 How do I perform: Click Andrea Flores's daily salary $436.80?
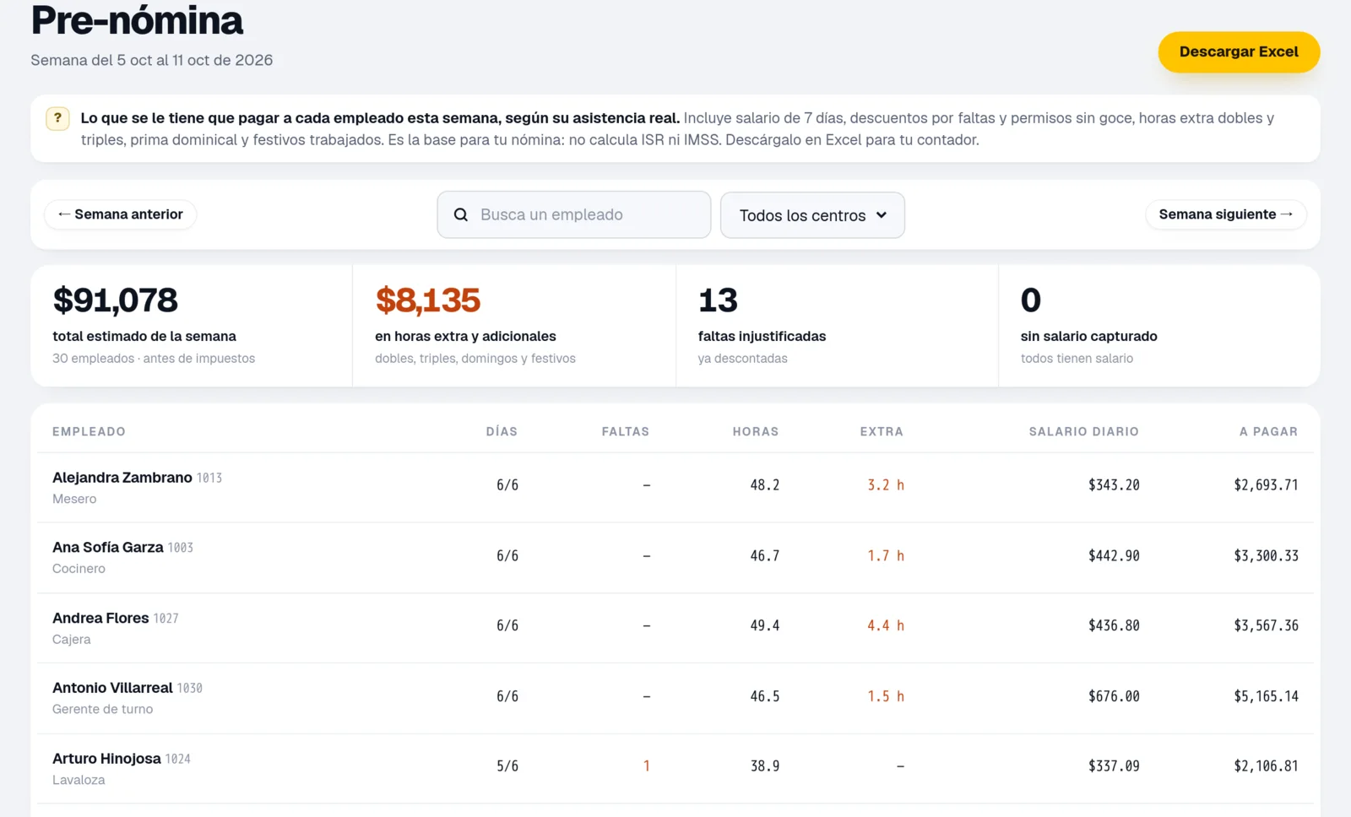(1114, 625)
